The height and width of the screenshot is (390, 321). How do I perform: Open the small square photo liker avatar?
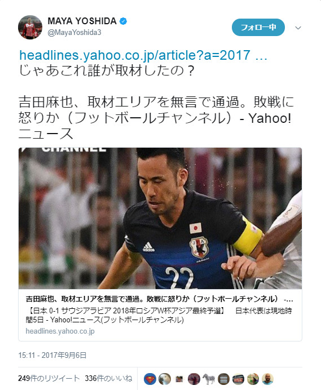click(179, 379)
